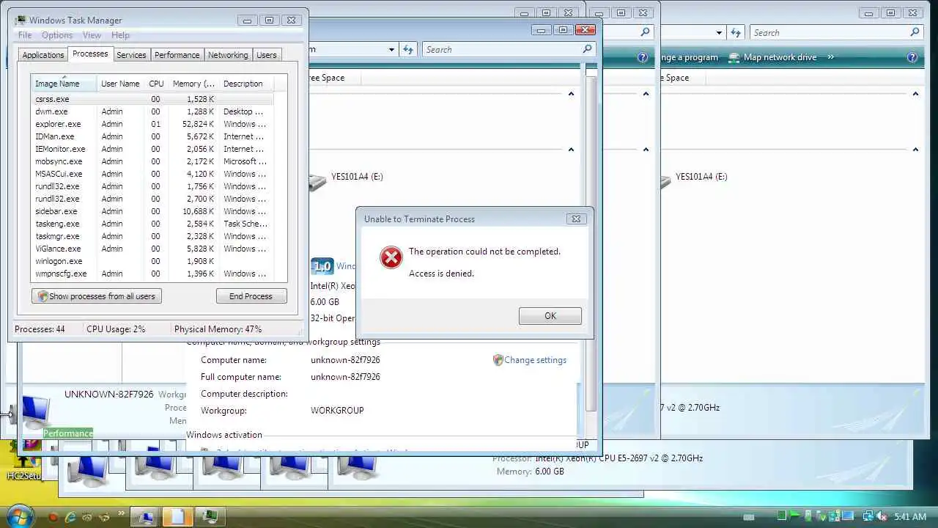Collapse the upper group in rightmost Explorer window
The height and width of the screenshot is (528, 938).
915,94
